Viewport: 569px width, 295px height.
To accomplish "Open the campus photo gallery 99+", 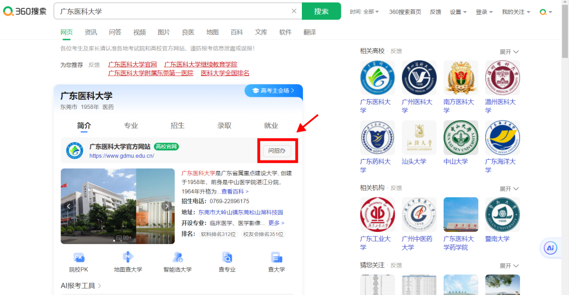I will tap(124, 238).
